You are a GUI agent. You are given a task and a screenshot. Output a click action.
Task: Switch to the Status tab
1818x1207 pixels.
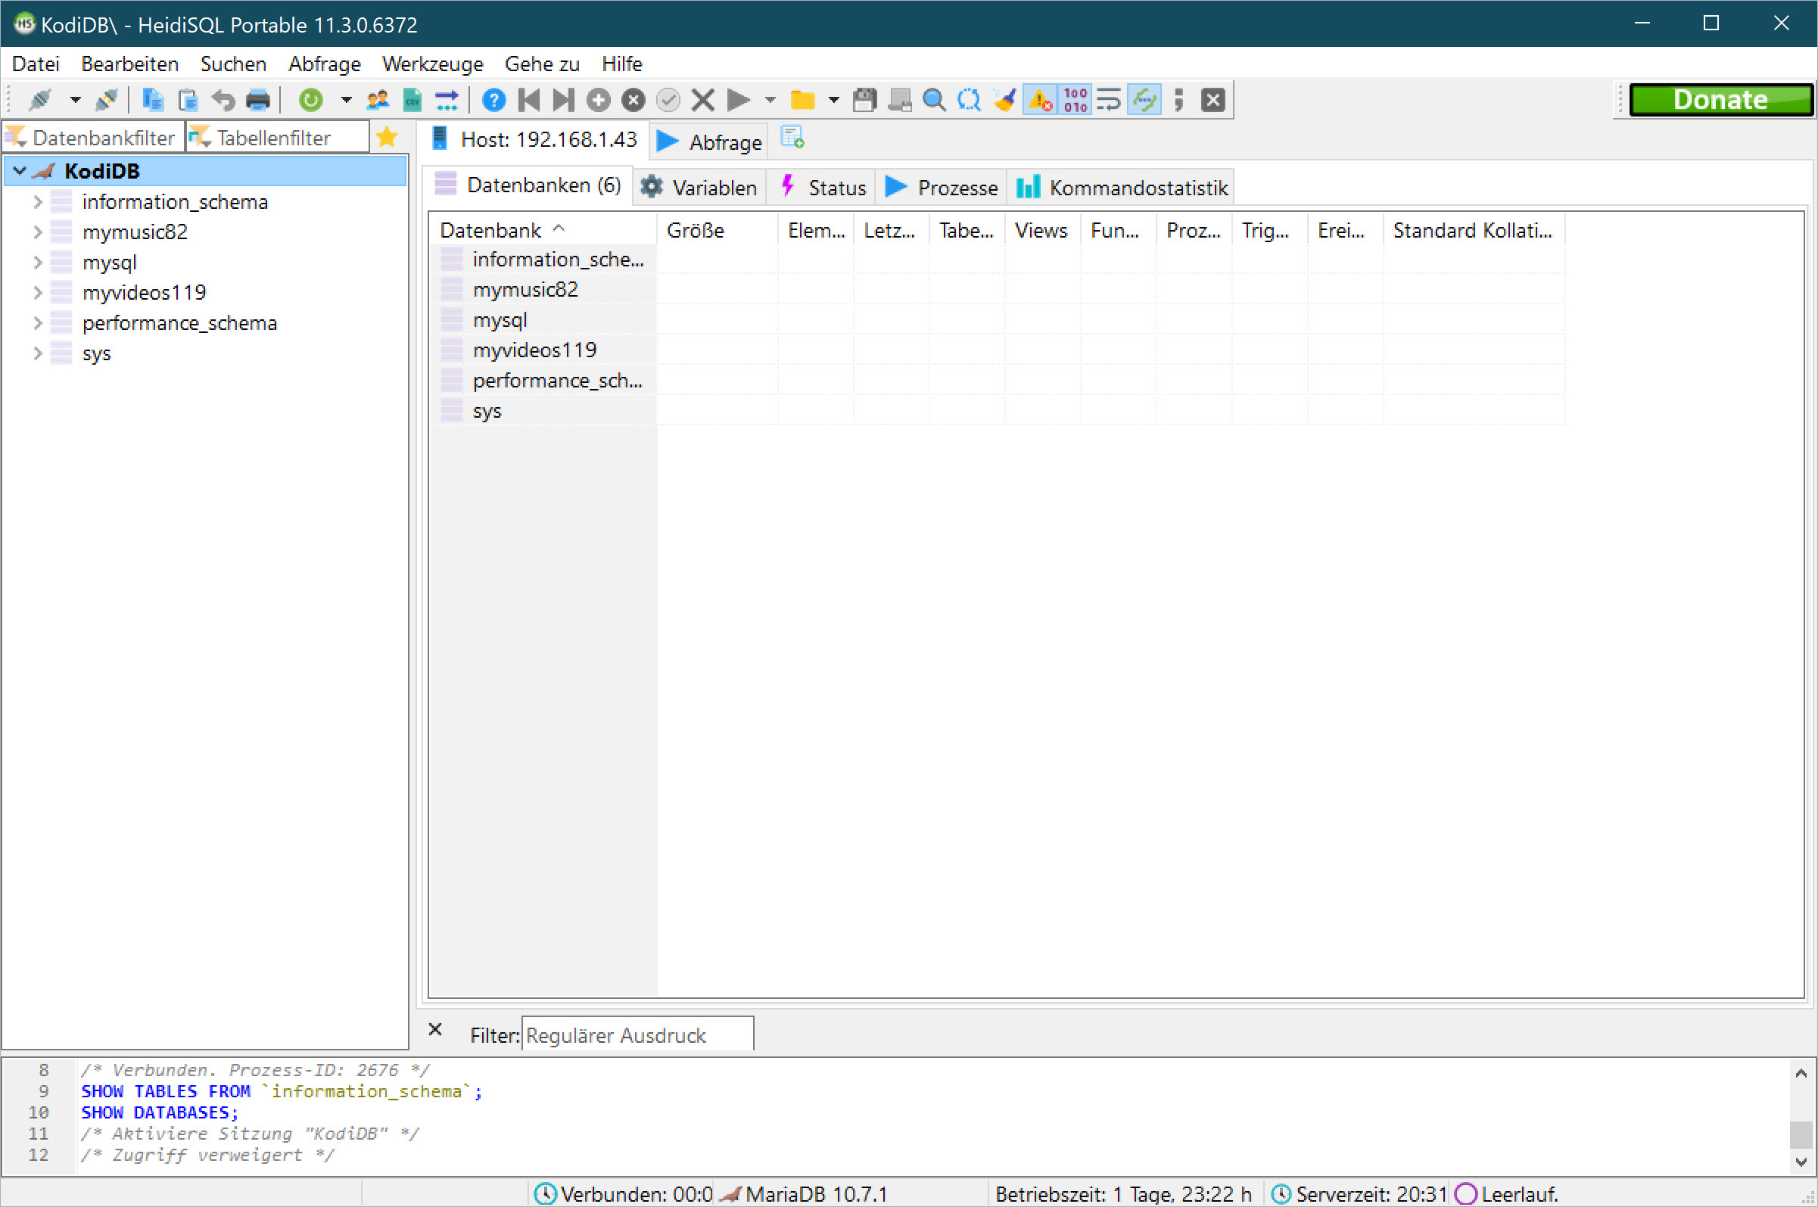pos(823,187)
